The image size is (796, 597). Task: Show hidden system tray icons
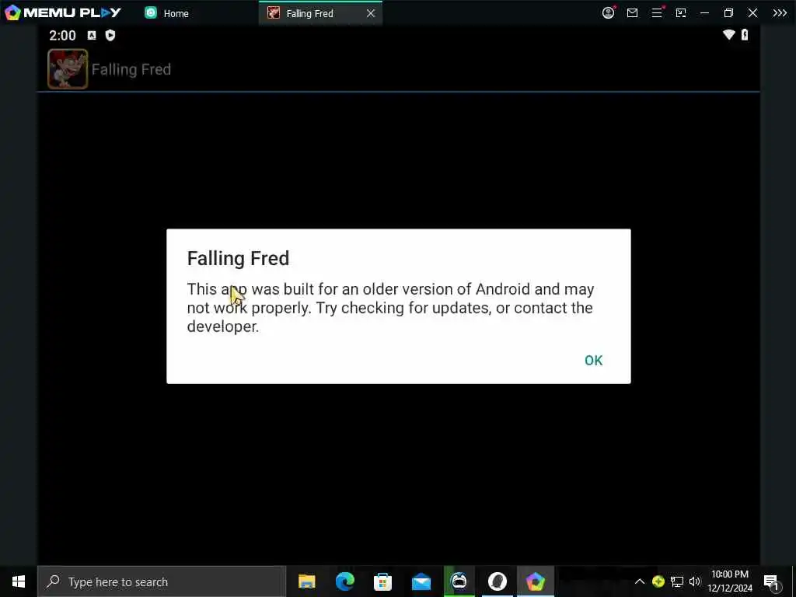(x=640, y=581)
